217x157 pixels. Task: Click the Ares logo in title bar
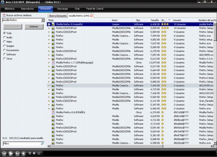(x=3, y=2)
